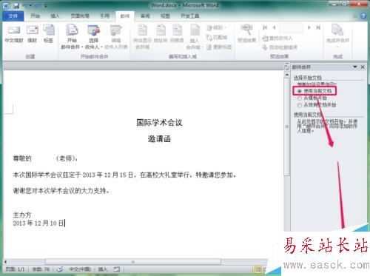Open the Mail Merge pane options dropdown arrow

pos(355,67)
